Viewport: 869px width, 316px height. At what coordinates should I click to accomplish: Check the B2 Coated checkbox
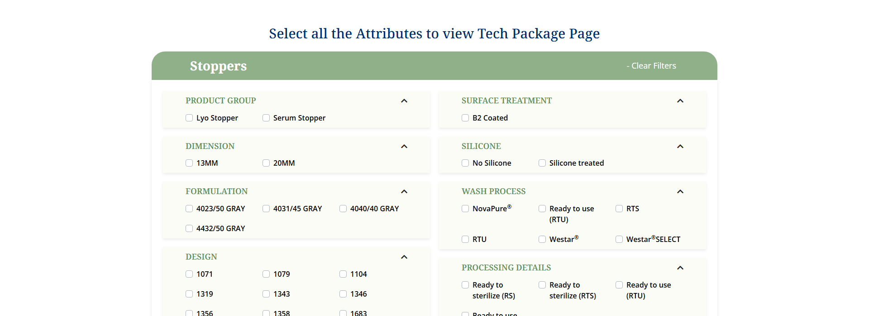[x=465, y=118]
